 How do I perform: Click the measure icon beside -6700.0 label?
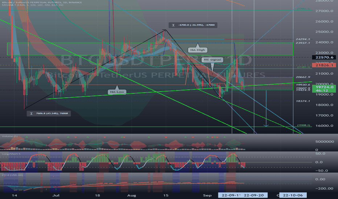pos(173,25)
